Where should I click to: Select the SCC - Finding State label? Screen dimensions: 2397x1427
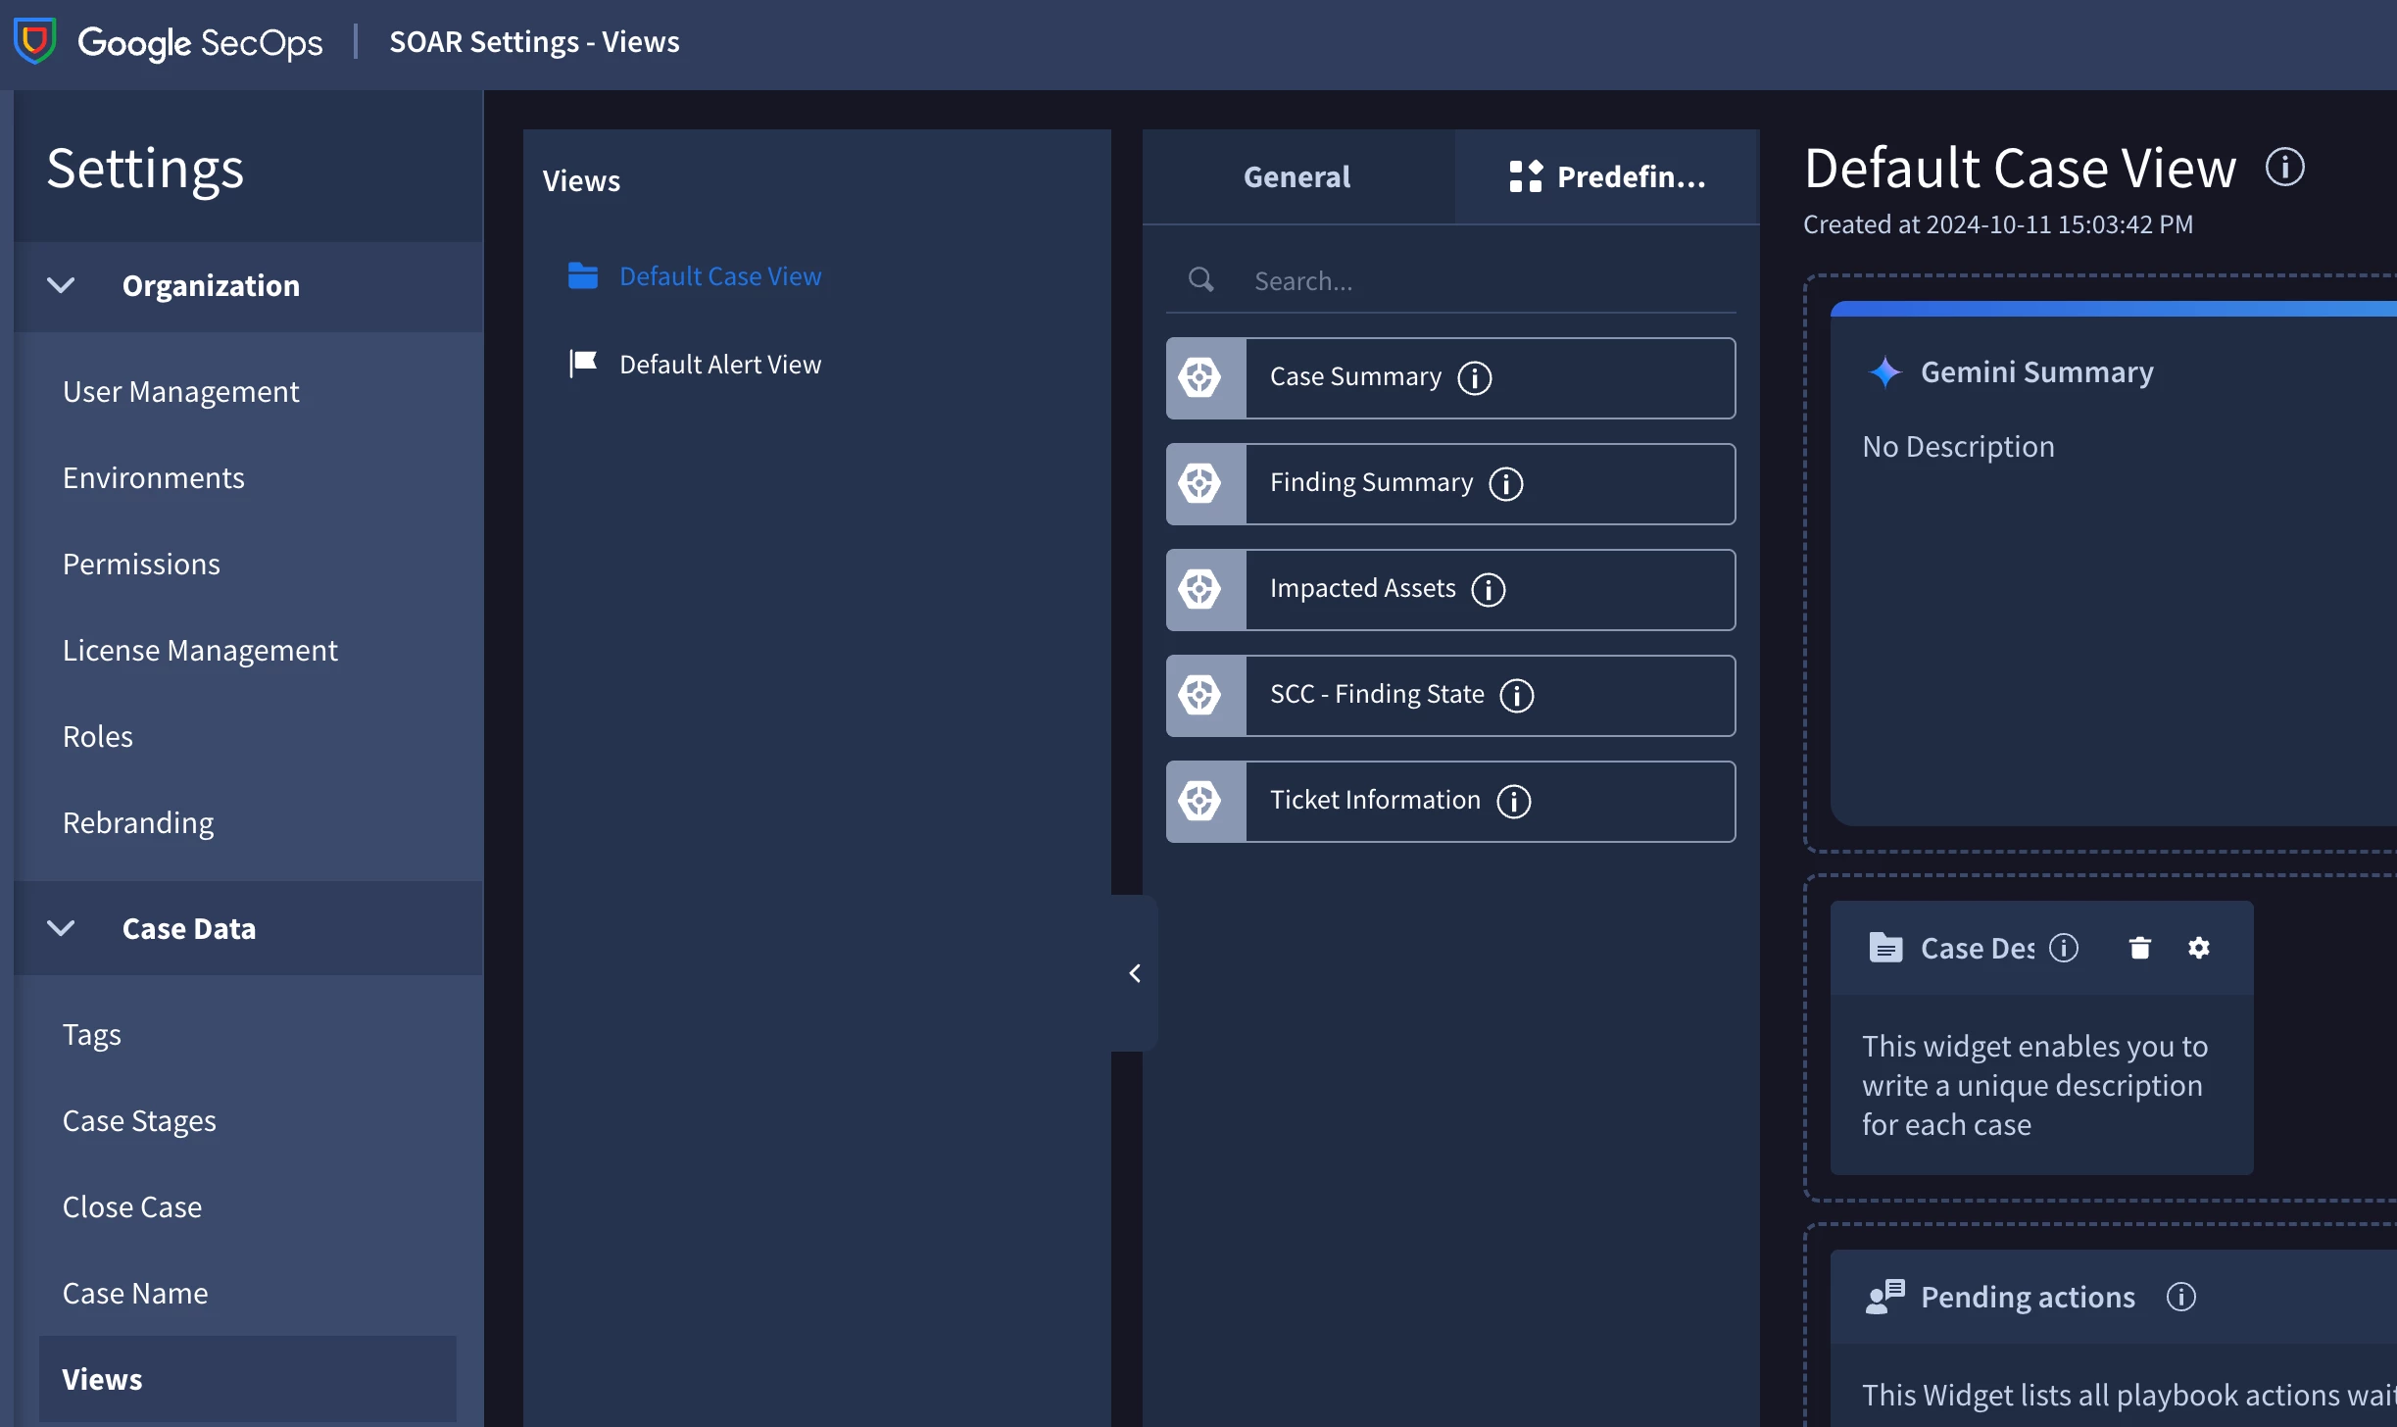1377,694
